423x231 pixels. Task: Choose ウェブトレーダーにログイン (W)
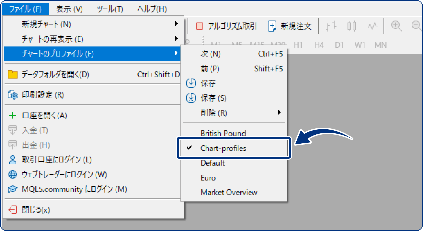coord(93,174)
